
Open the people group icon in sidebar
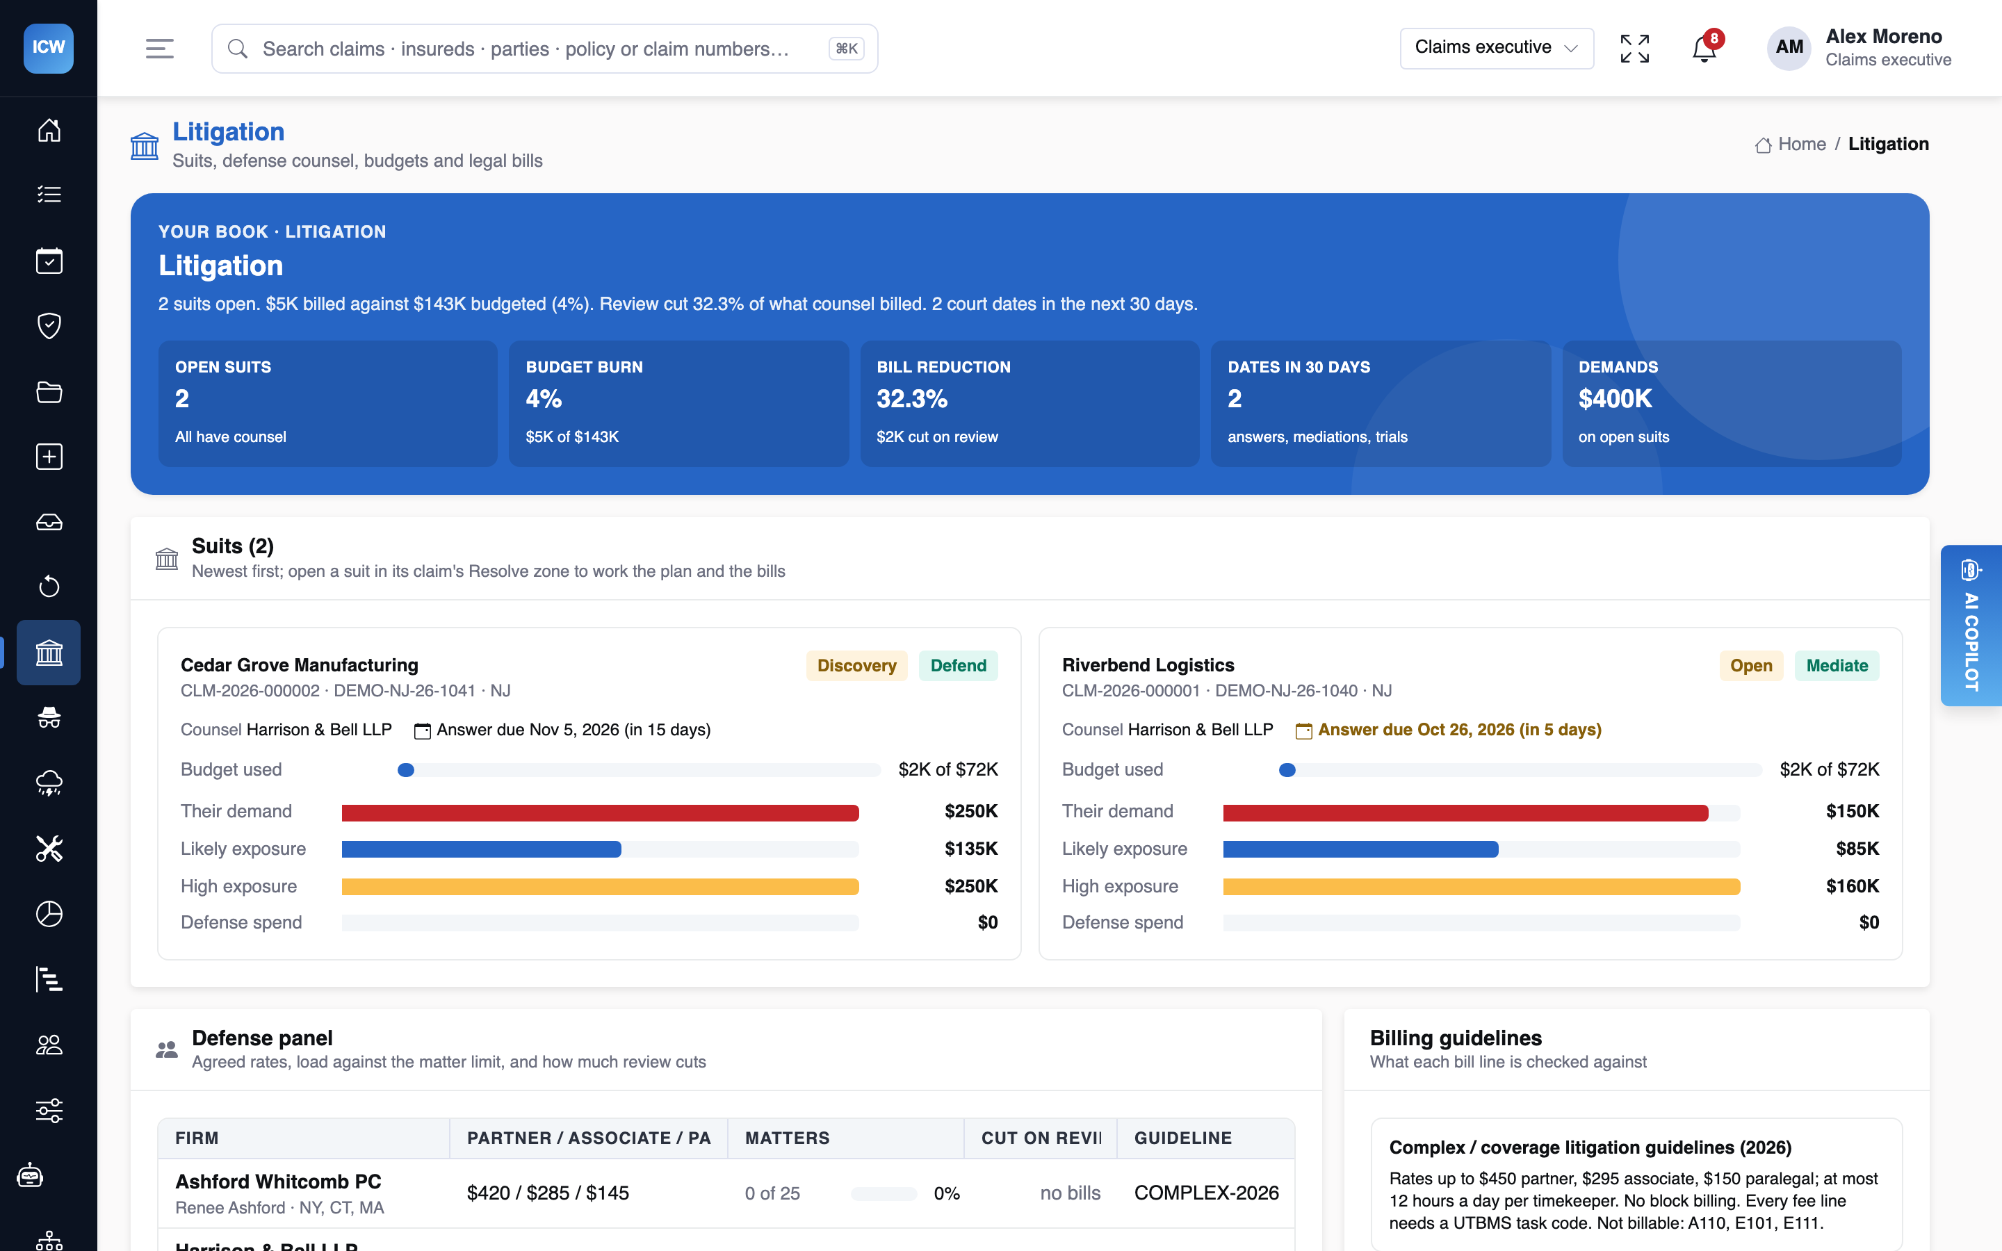(49, 1045)
